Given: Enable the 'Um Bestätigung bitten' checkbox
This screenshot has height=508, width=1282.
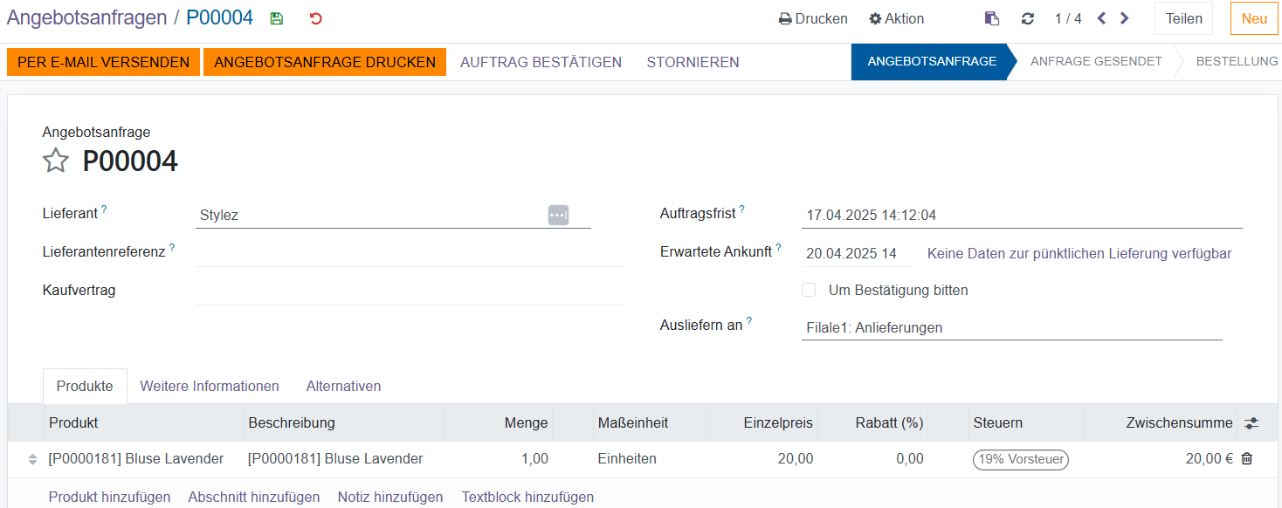Looking at the screenshot, I should coord(809,290).
